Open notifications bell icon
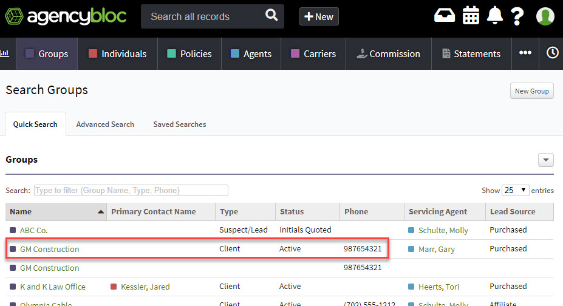 point(495,16)
